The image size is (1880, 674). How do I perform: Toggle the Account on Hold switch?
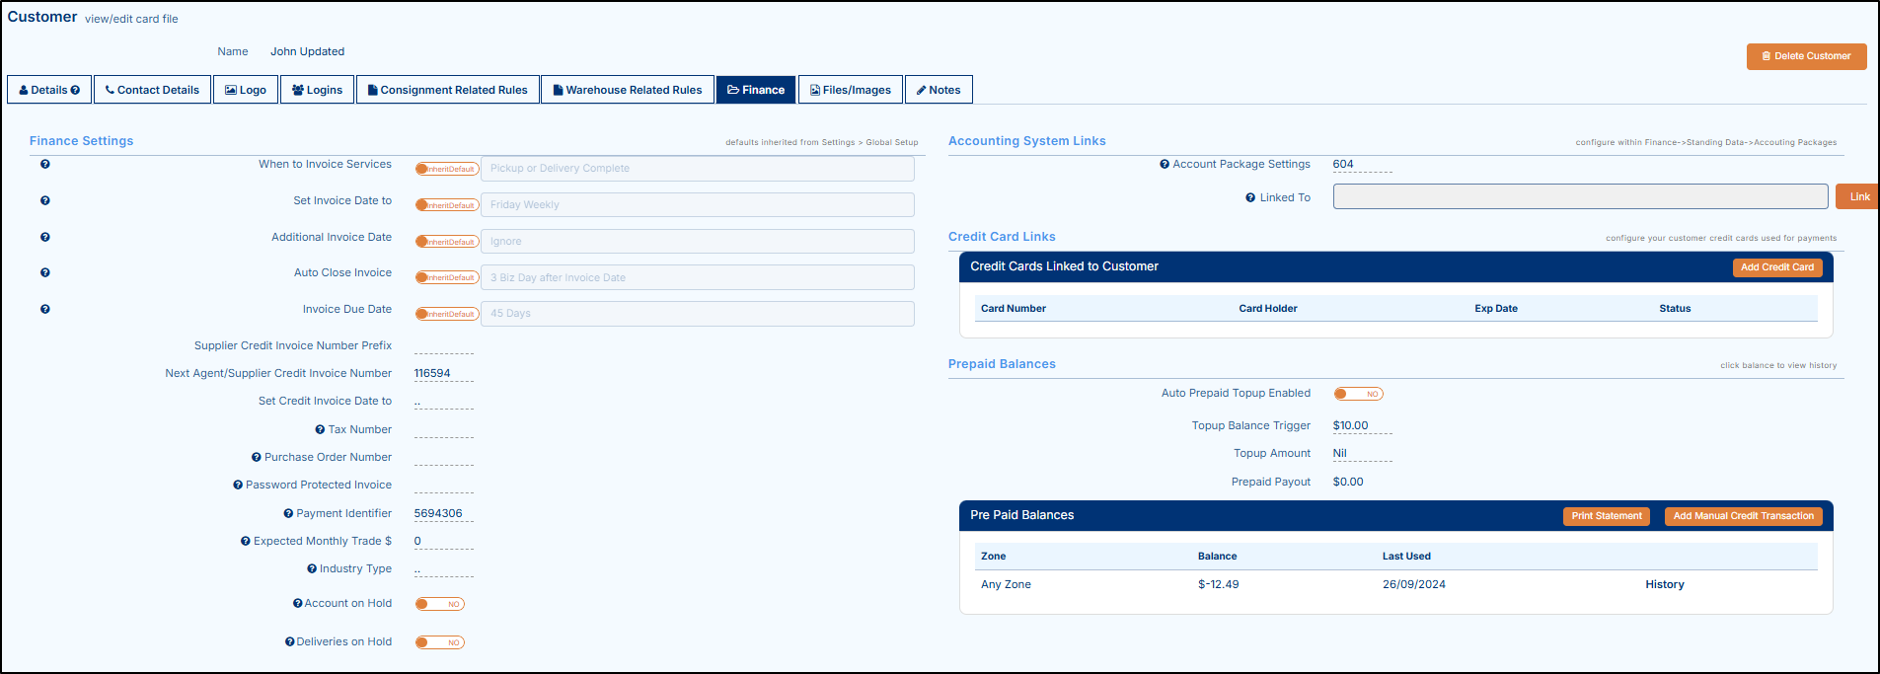click(x=439, y=604)
